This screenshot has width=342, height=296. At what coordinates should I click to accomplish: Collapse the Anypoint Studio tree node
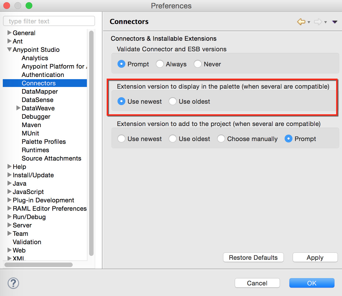[x=9, y=50]
